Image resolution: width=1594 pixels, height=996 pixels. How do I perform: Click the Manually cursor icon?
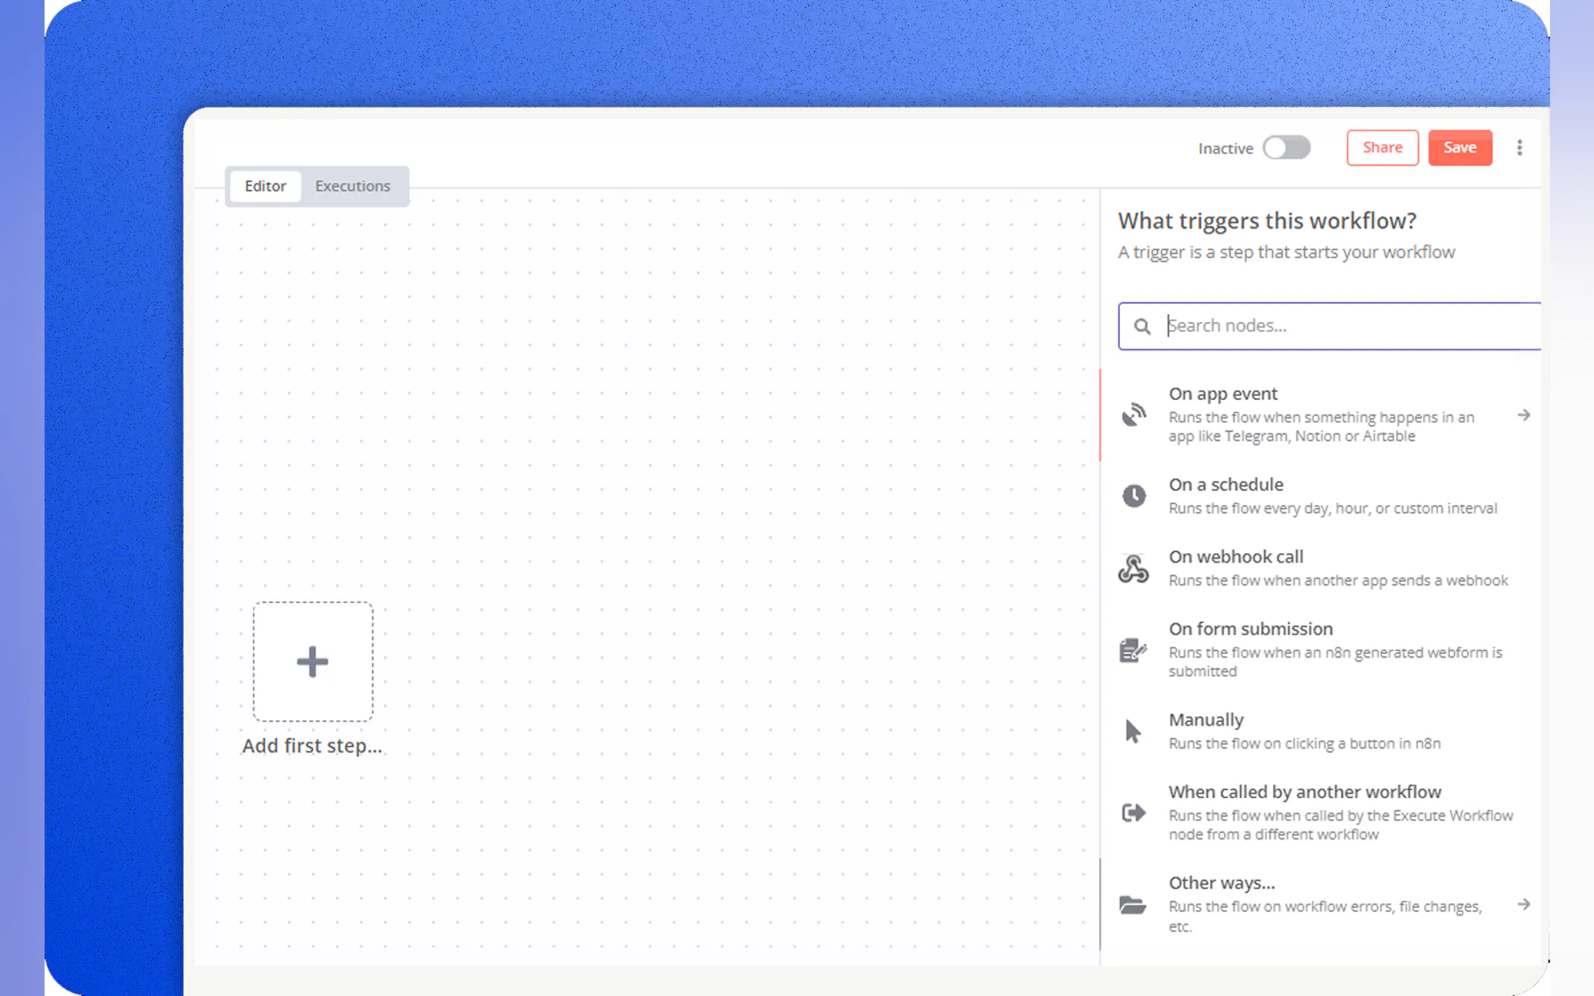coord(1133,731)
